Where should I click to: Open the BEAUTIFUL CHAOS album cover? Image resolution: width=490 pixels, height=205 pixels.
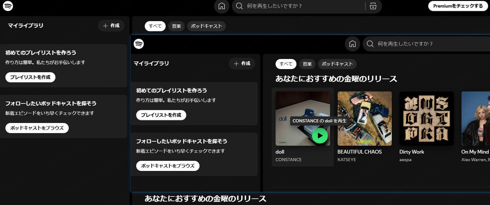point(365,119)
